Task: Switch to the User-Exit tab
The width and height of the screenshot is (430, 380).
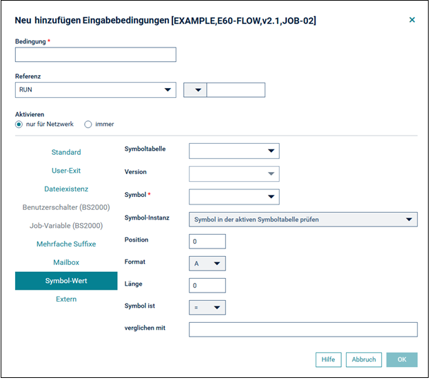Action: pos(66,171)
